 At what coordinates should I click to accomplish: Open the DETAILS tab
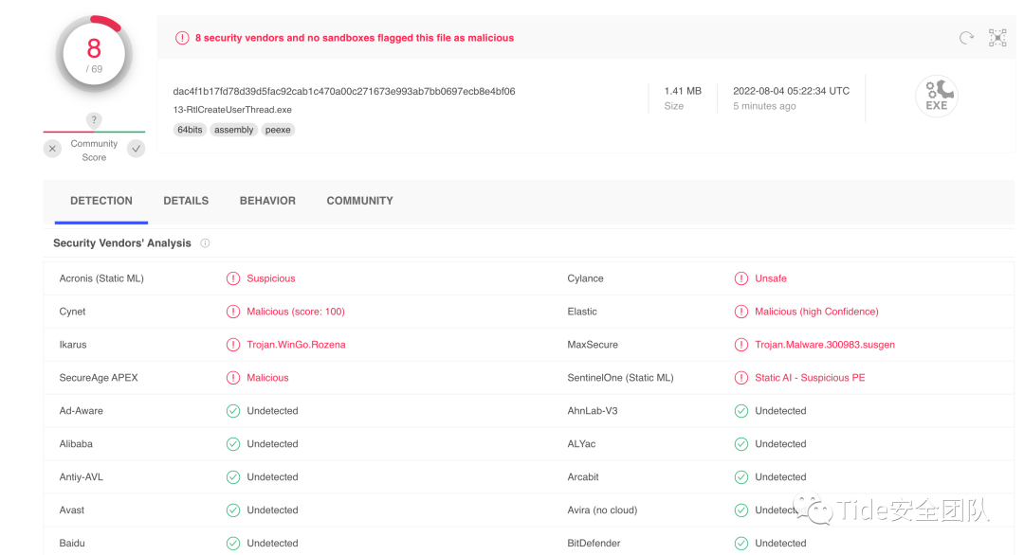[186, 201]
